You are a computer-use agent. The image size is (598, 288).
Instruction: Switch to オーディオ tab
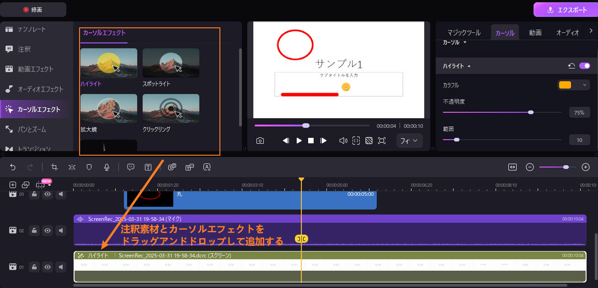pyautogui.click(x=567, y=32)
